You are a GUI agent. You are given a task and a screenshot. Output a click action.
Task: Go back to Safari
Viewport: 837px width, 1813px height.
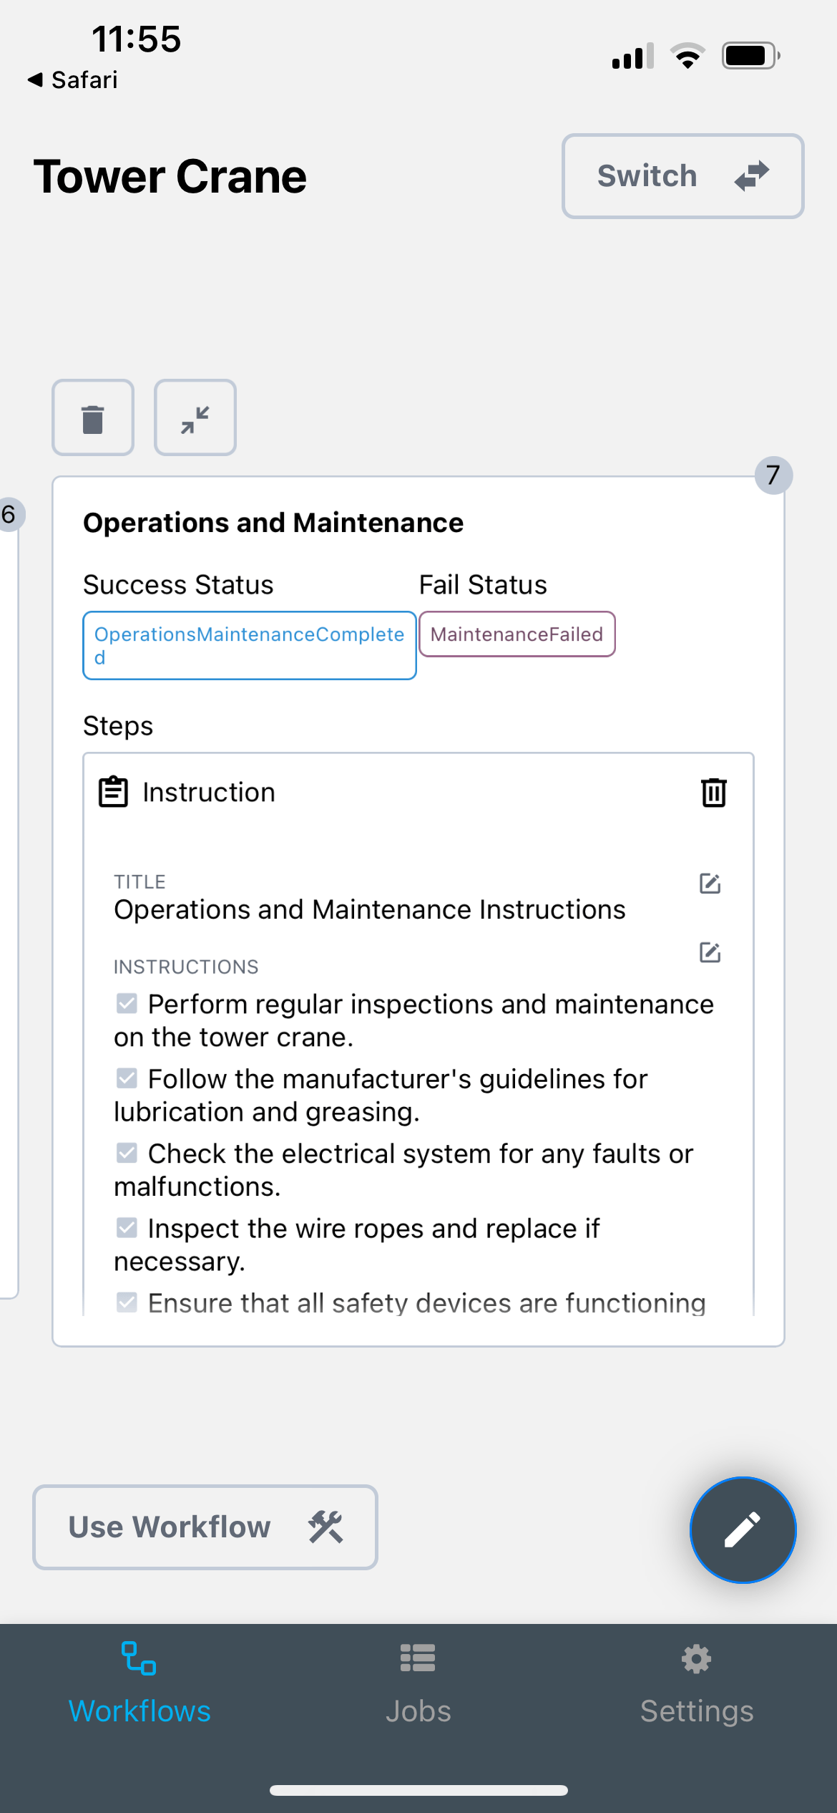(x=73, y=80)
